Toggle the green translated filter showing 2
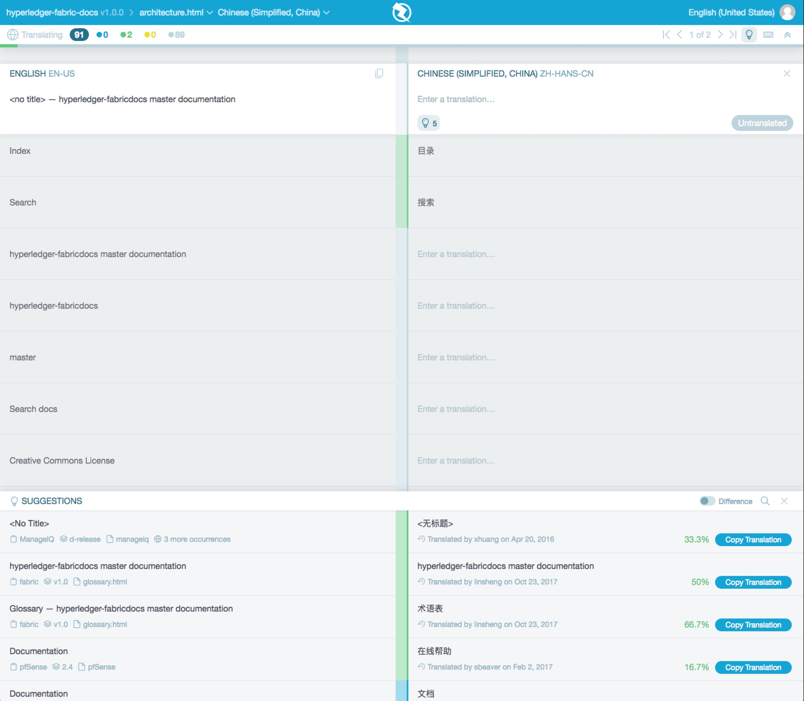Image resolution: width=804 pixels, height=701 pixels. coord(126,35)
